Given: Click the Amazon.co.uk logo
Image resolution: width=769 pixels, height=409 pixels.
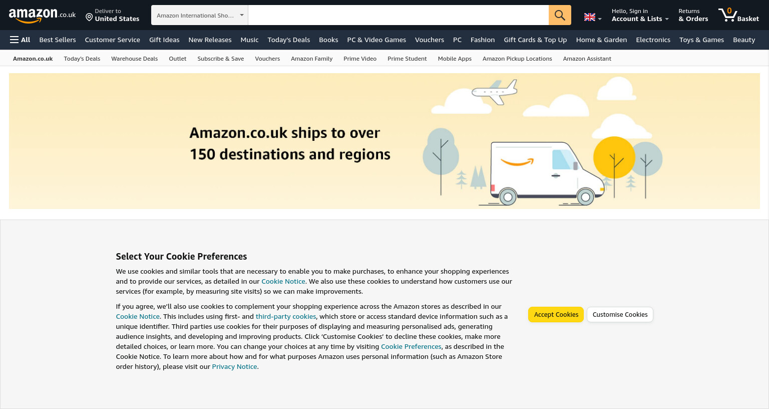Looking at the screenshot, I should (42, 16).
